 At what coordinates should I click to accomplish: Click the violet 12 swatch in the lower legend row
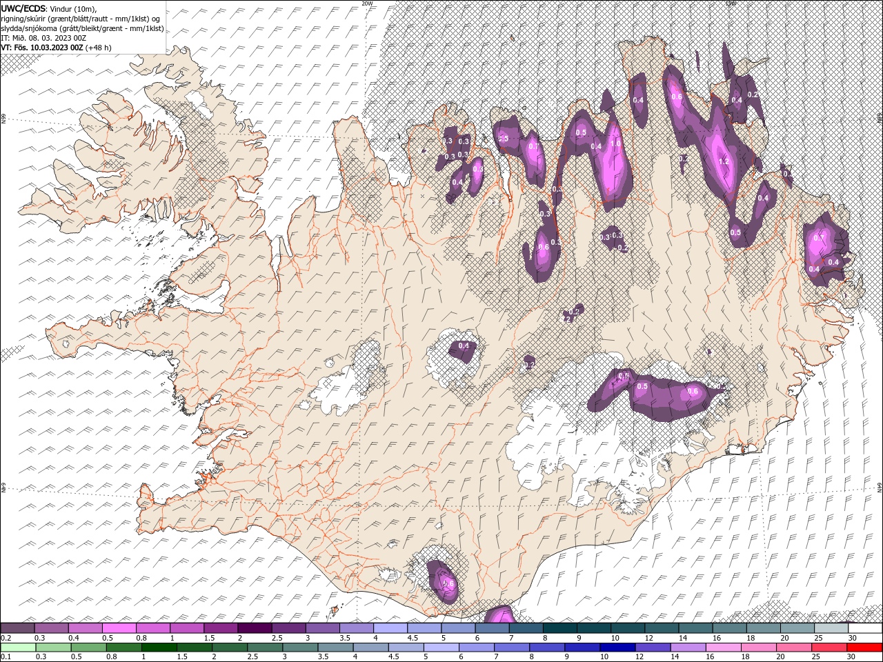653,648
